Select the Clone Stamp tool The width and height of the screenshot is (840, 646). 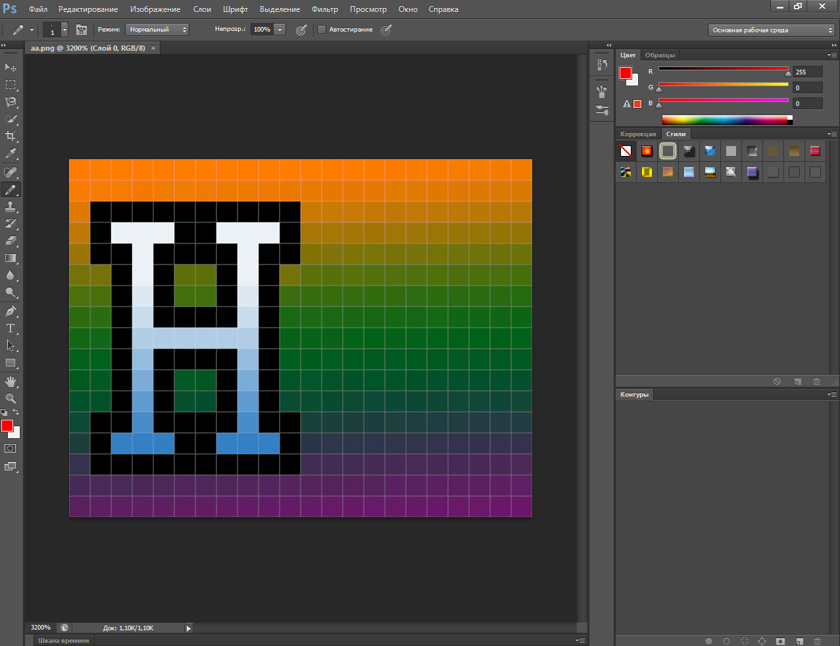pos(11,207)
